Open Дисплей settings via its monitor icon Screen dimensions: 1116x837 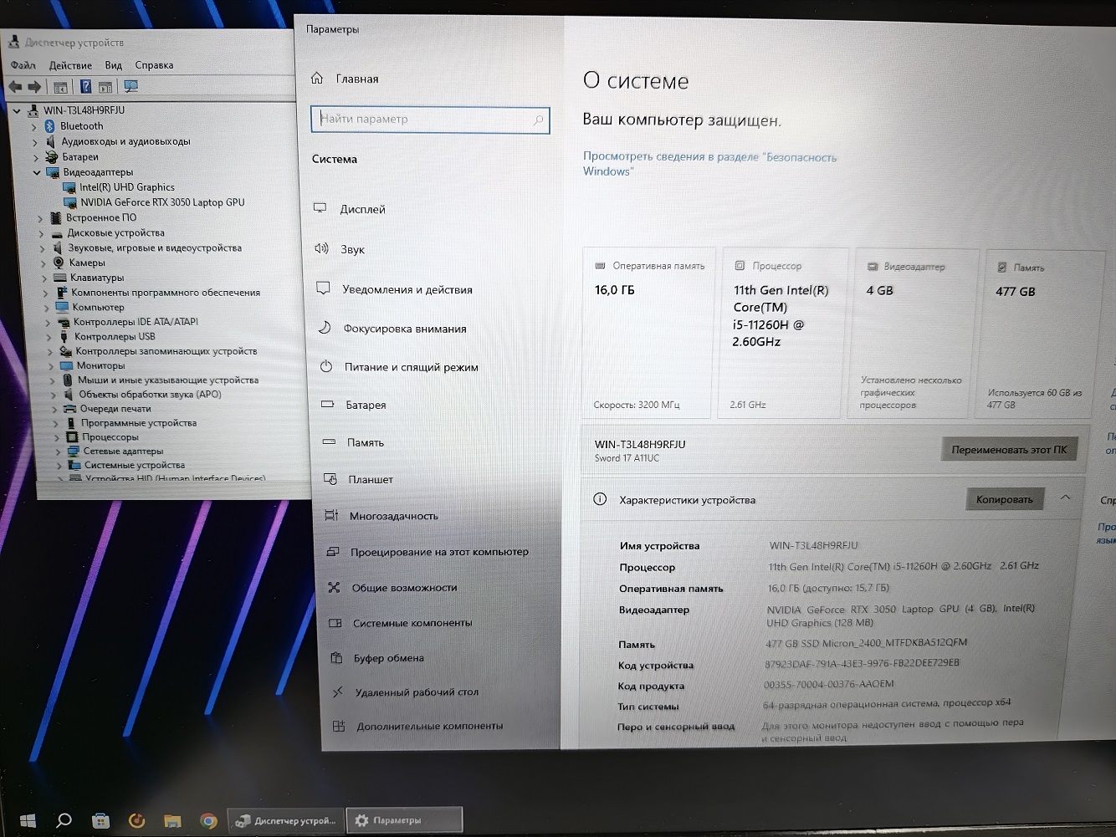click(x=320, y=208)
